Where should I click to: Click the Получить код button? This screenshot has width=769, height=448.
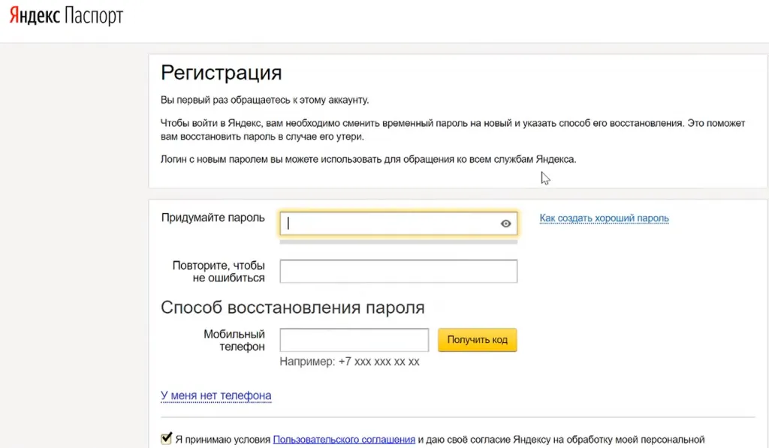(x=477, y=340)
